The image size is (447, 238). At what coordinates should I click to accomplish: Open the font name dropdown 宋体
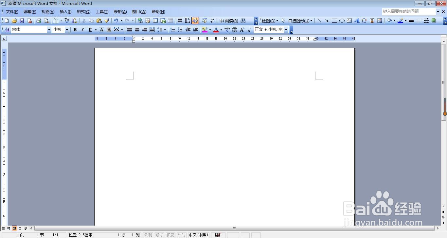coord(49,30)
